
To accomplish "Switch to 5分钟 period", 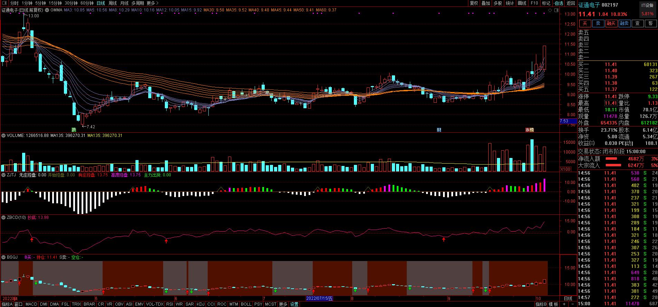I will (40, 3).
